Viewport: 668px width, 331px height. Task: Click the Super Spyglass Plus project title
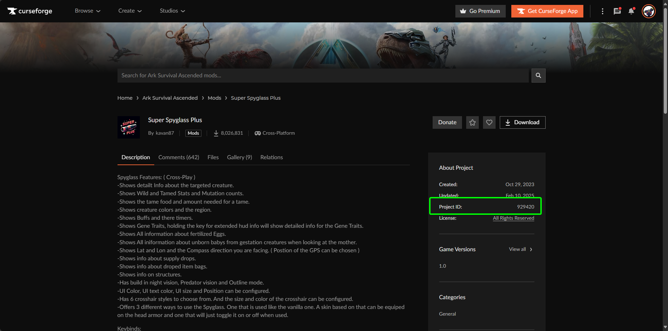click(175, 120)
